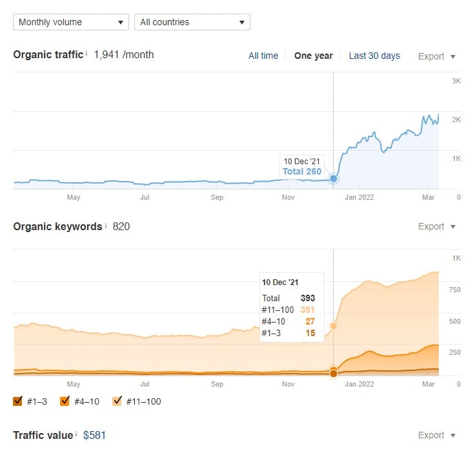Expand Export menu for Traffic value
Screen dimensions: 473x457
tap(437, 435)
